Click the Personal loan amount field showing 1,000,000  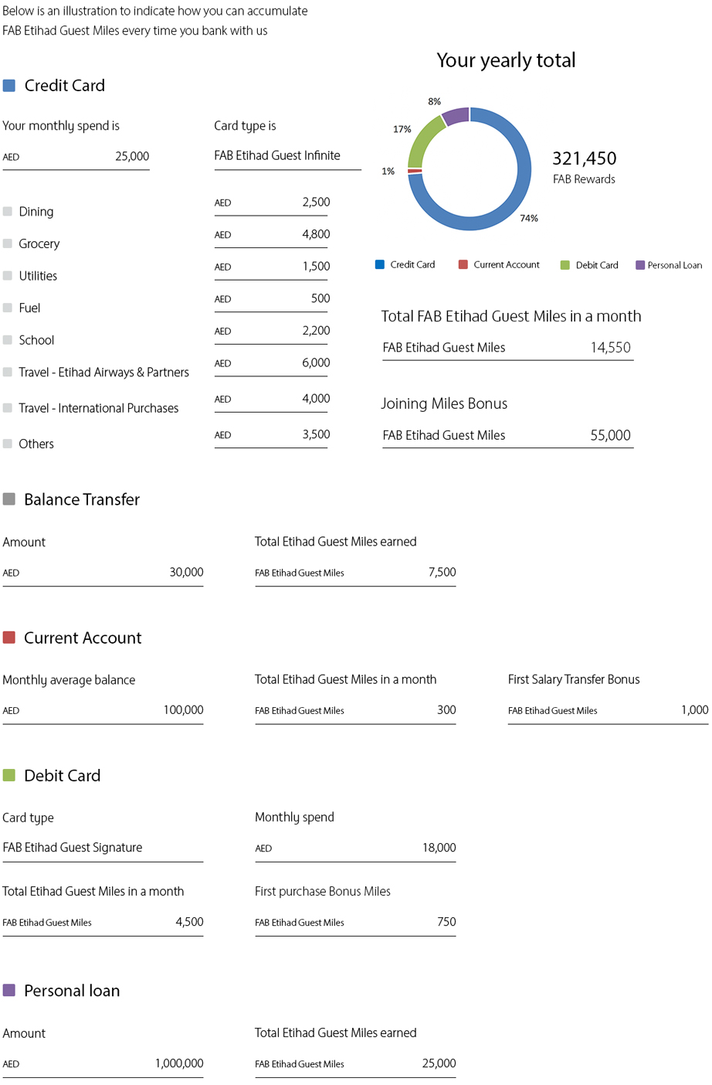[x=103, y=1063]
